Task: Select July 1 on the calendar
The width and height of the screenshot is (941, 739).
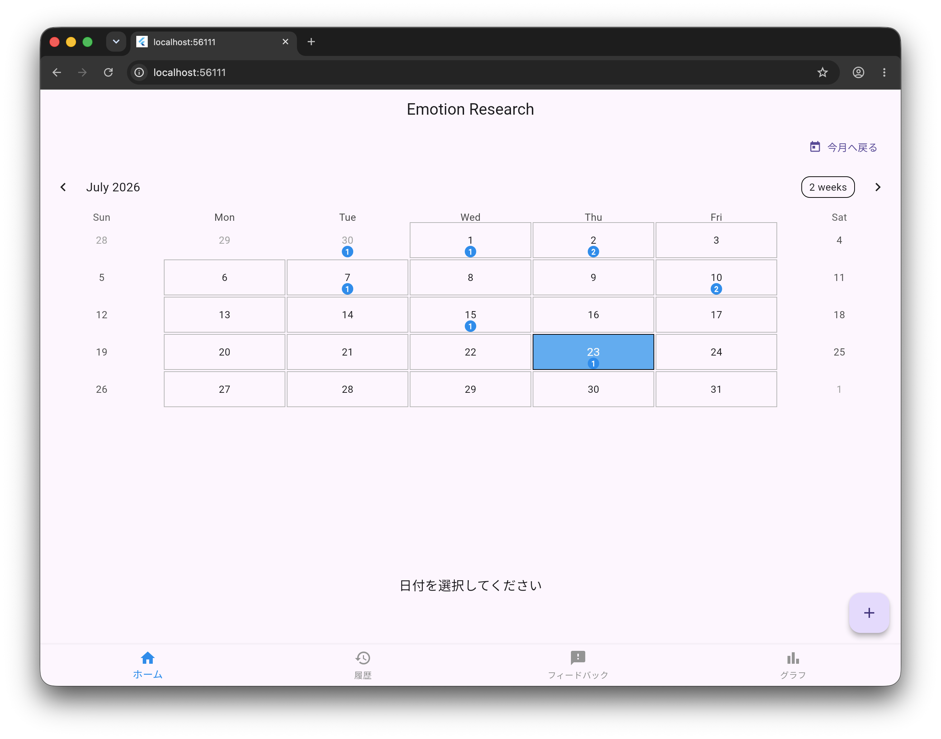Action: pos(470,240)
